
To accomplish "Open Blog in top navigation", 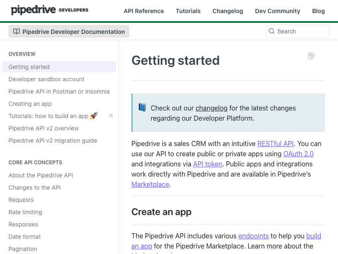I will [319, 11].
